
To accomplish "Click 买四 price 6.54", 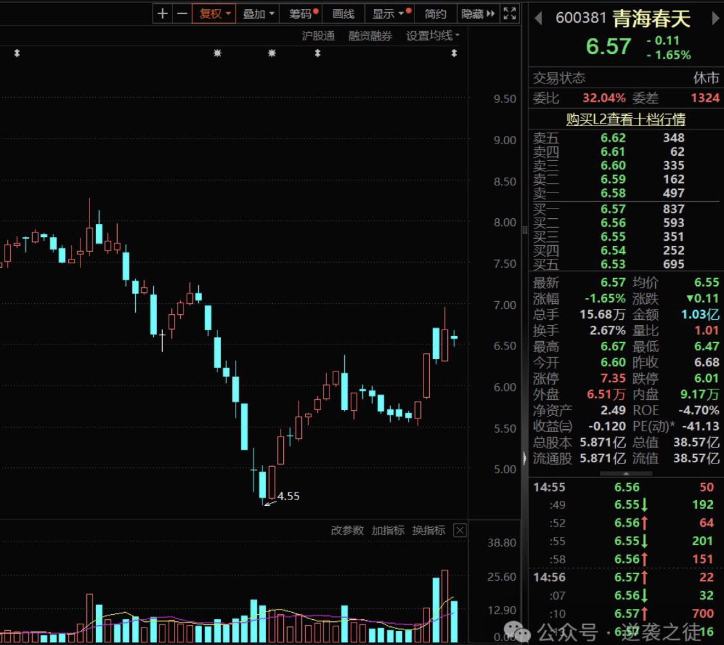I will (613, 250).
